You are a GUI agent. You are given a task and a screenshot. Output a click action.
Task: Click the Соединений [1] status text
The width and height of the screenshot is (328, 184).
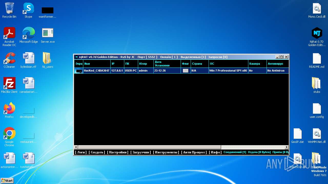point(235,152)
